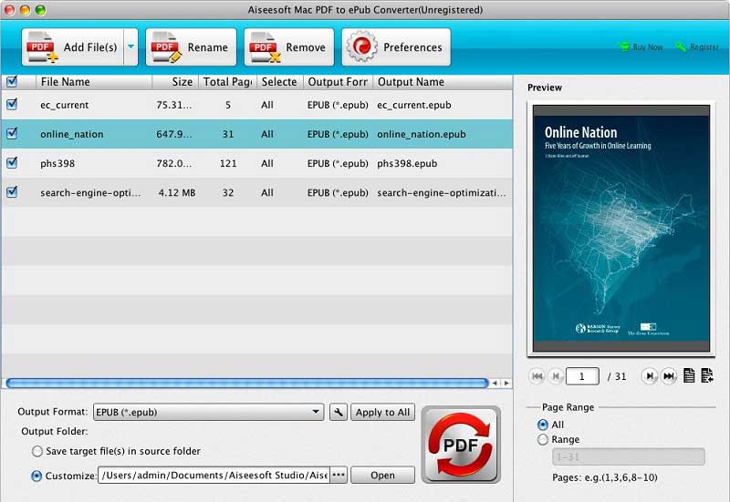Sort by Size column header
The image size is (730, 502).
pos(175,82)
